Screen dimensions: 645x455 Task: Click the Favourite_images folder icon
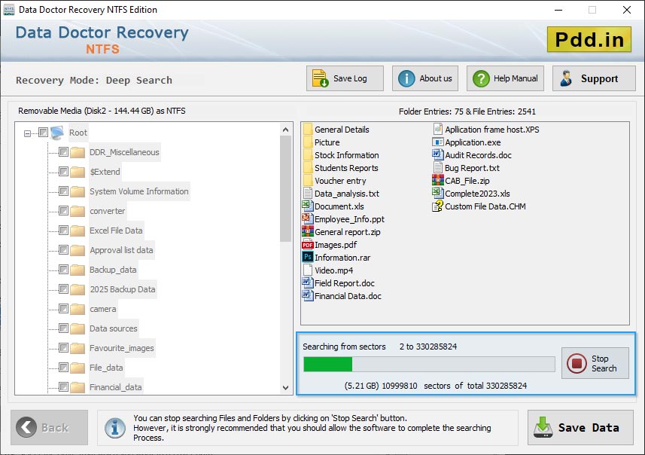[78, 348]
